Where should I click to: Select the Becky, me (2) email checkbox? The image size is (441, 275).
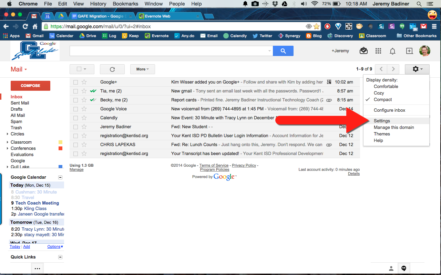click(75, 100)
